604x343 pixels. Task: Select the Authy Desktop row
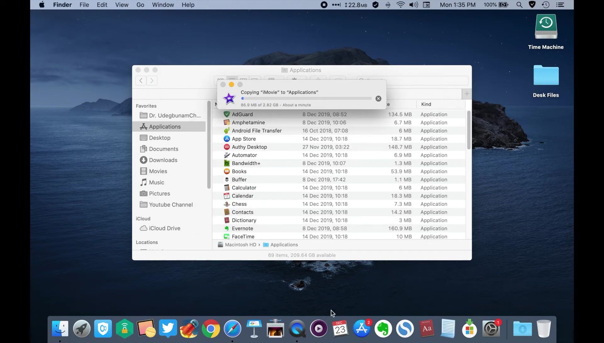[x=339, y=147]
